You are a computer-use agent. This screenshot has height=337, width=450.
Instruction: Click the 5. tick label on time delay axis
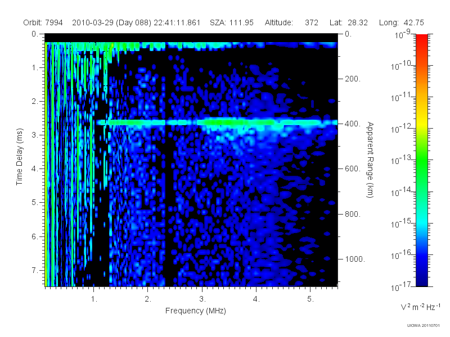(x=35, y=202)
